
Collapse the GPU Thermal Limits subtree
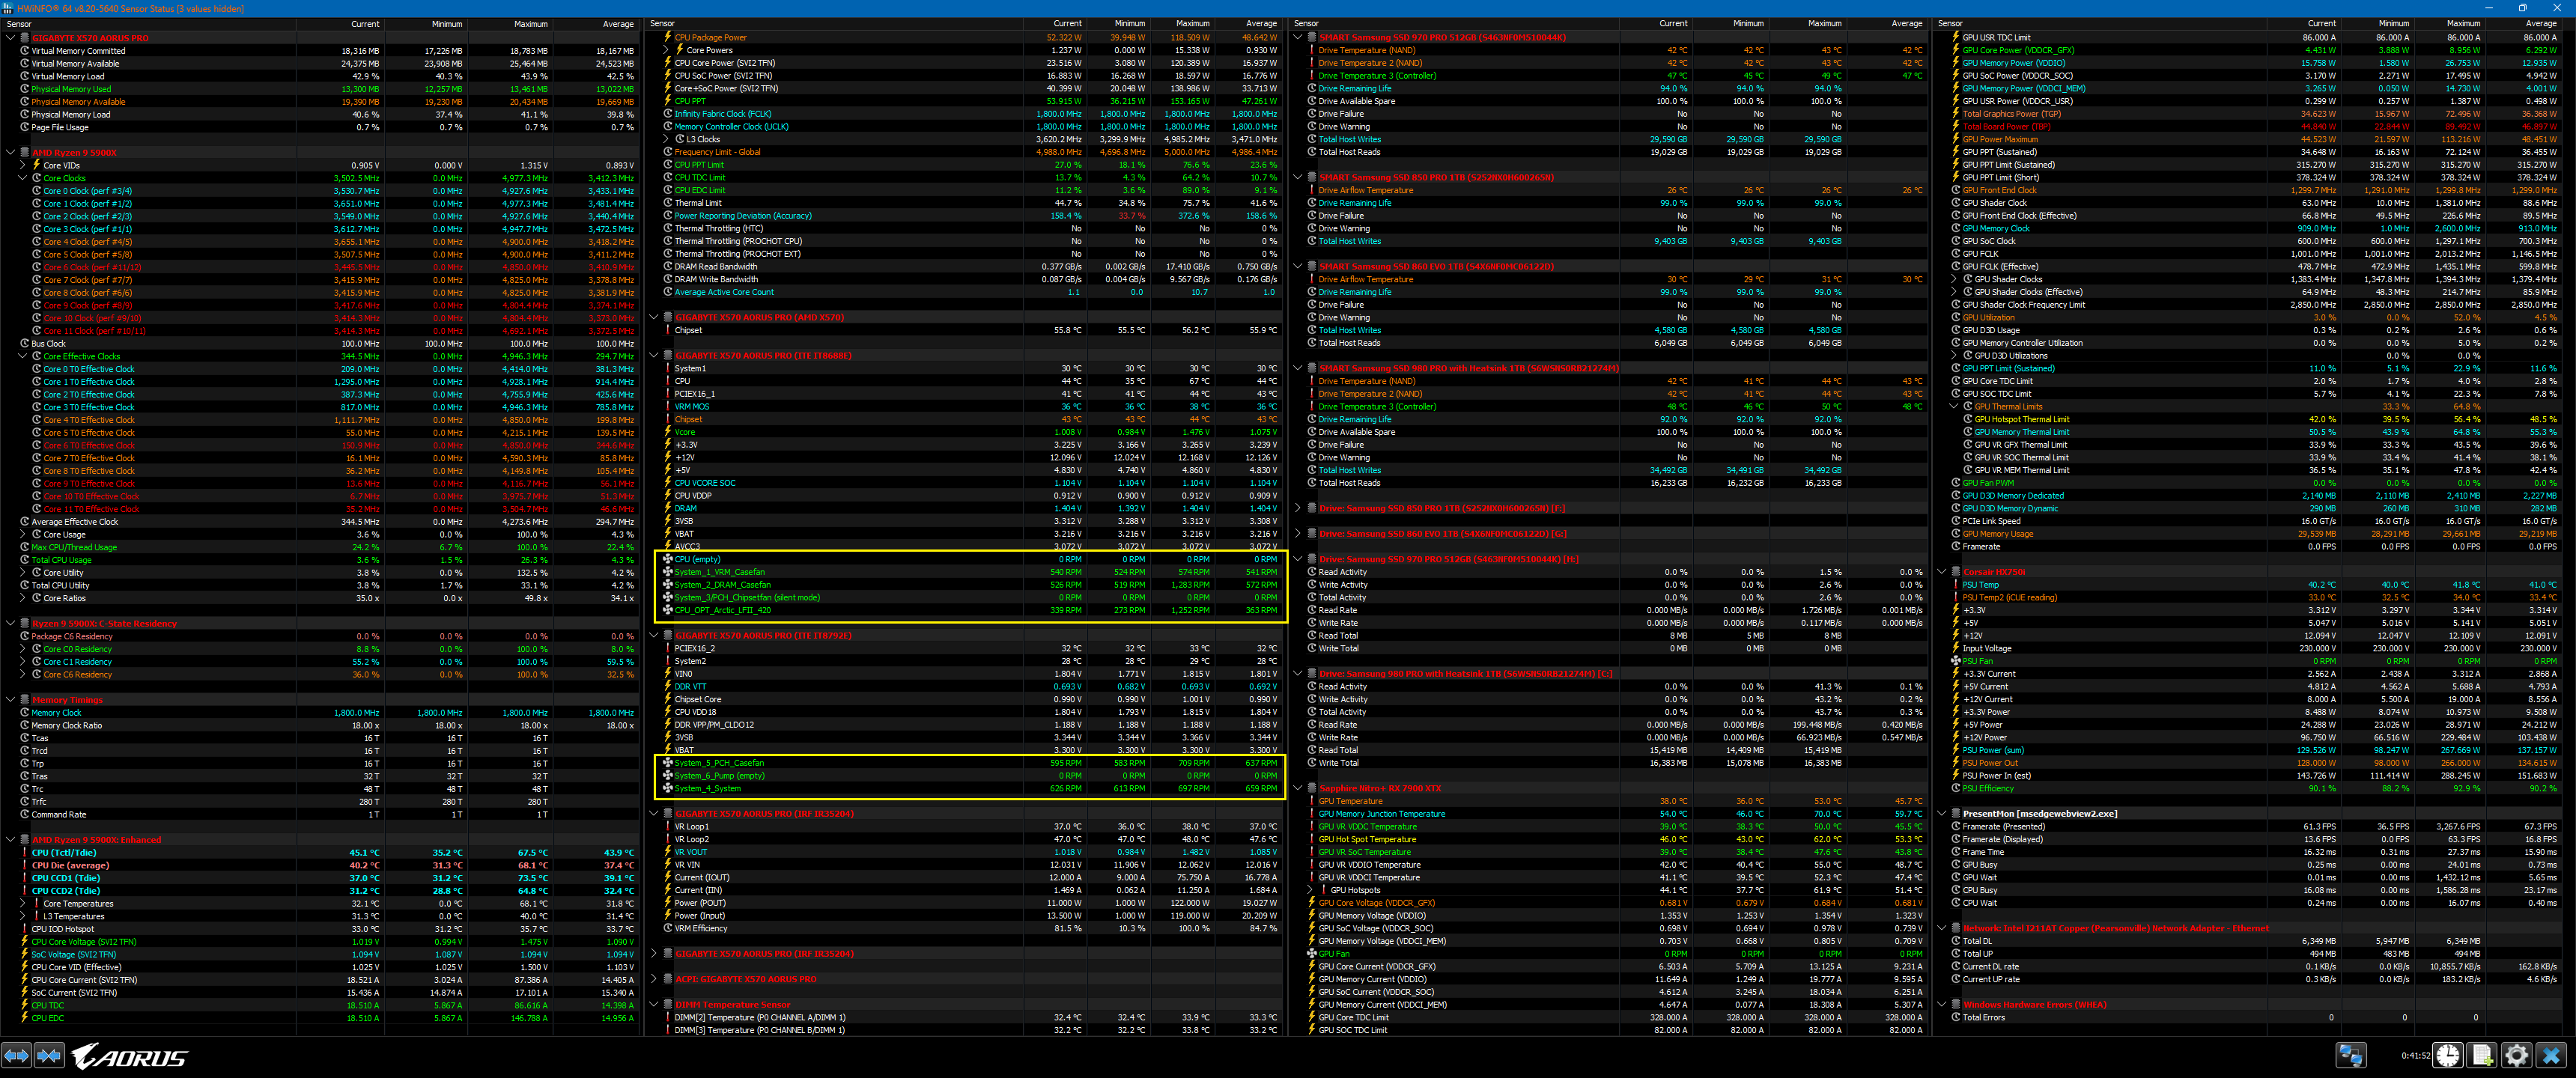click(x=1955, y=407)
